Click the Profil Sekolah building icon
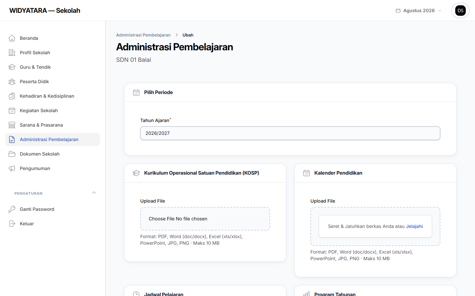 tap(12, 53)
